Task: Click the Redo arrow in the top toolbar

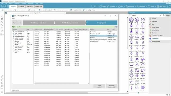Action: pos(95,7)
